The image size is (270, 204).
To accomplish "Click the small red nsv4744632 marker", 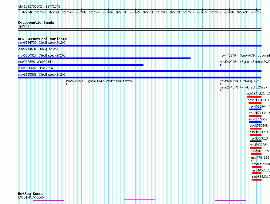I will (252, 161).
